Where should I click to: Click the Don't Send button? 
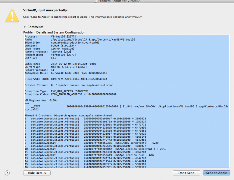click(186, 173)
